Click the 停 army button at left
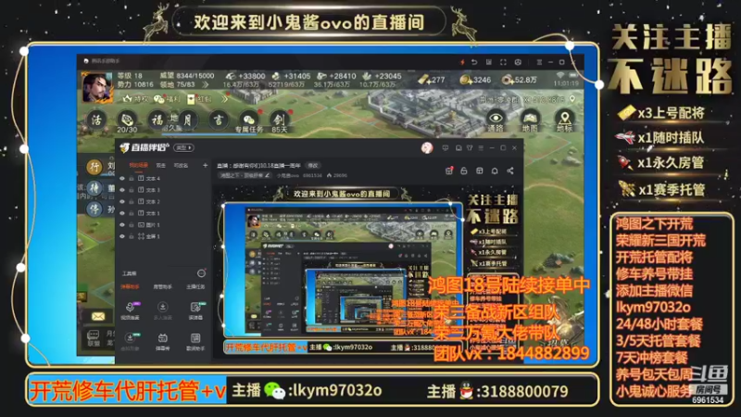This screenshot has width=741, height=417. click(x=94, y=208)
